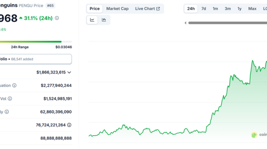Click the 88,888,888,888 max supply value
Viewport: 267px width, 149px height.
pyautogui.click(x=56, y=138)
